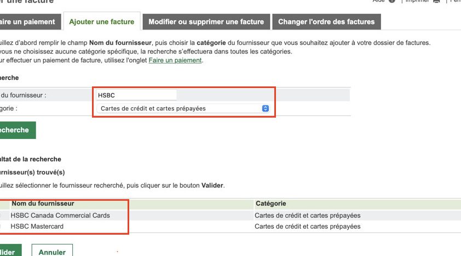Screen dimensions: 461x256
Task: Open the Catégorie dropdown
Action: [183, 108]
